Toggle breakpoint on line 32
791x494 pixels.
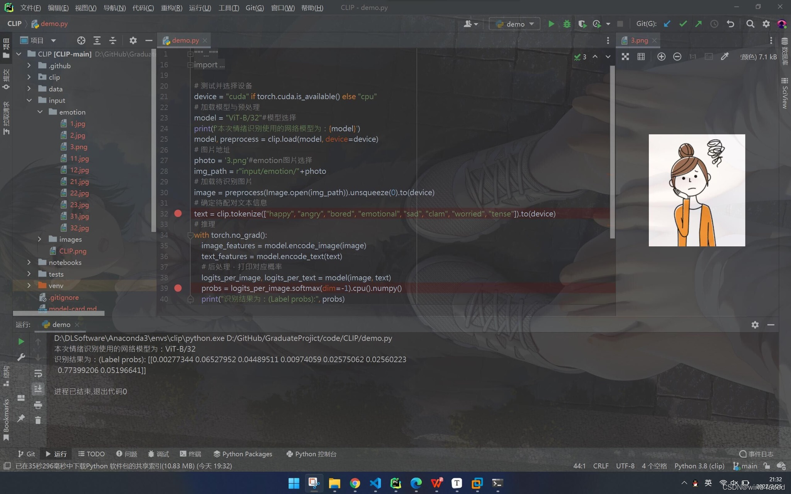(x=178, y=213)
